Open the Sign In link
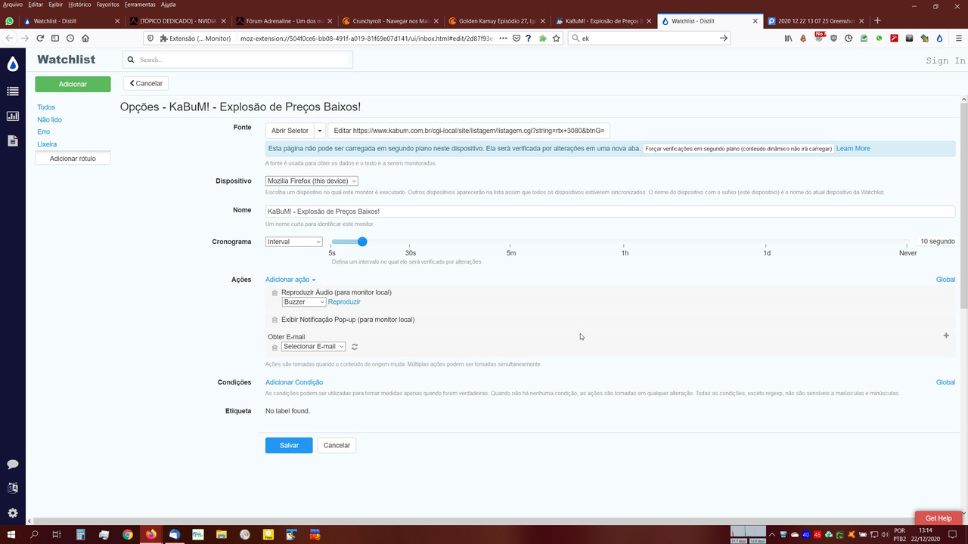Image resolution: width=968 pixels, height=544 pixels. [x=945, y=60]
